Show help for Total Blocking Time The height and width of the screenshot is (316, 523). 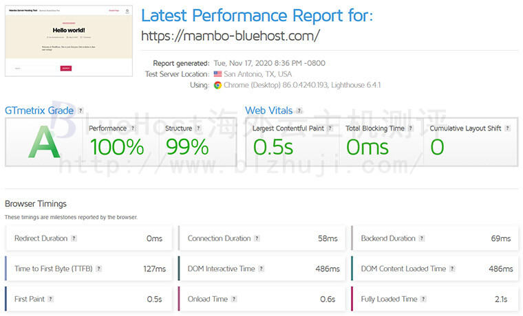coord(411,128)
